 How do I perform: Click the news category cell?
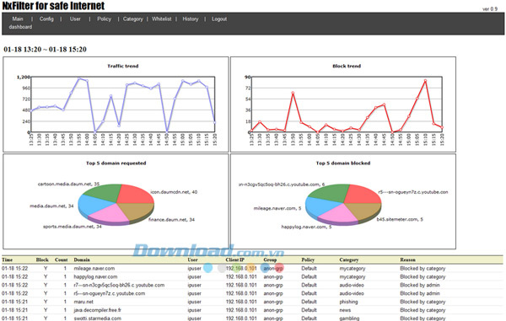tap(345, 310)
